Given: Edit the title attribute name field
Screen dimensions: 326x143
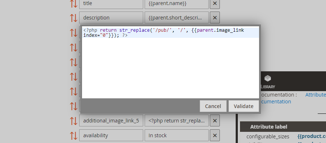Looking at the screenshot, I should tap(111, 4).
